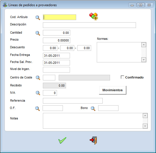Click Notas scrollbar down arrow
The image size is (156, 153).
click(145, 126)
